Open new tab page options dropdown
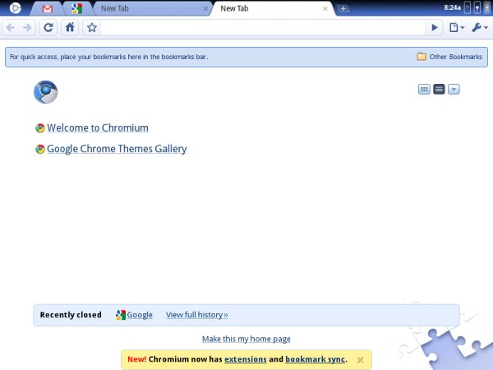 (x=454, y=90)
